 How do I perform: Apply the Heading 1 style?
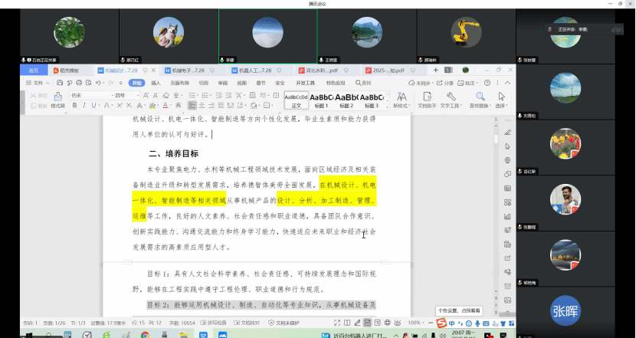(x=320, y=100)
